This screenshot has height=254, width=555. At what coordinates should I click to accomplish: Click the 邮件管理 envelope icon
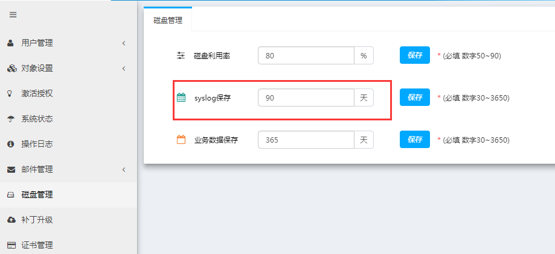(x=11, y=170)
